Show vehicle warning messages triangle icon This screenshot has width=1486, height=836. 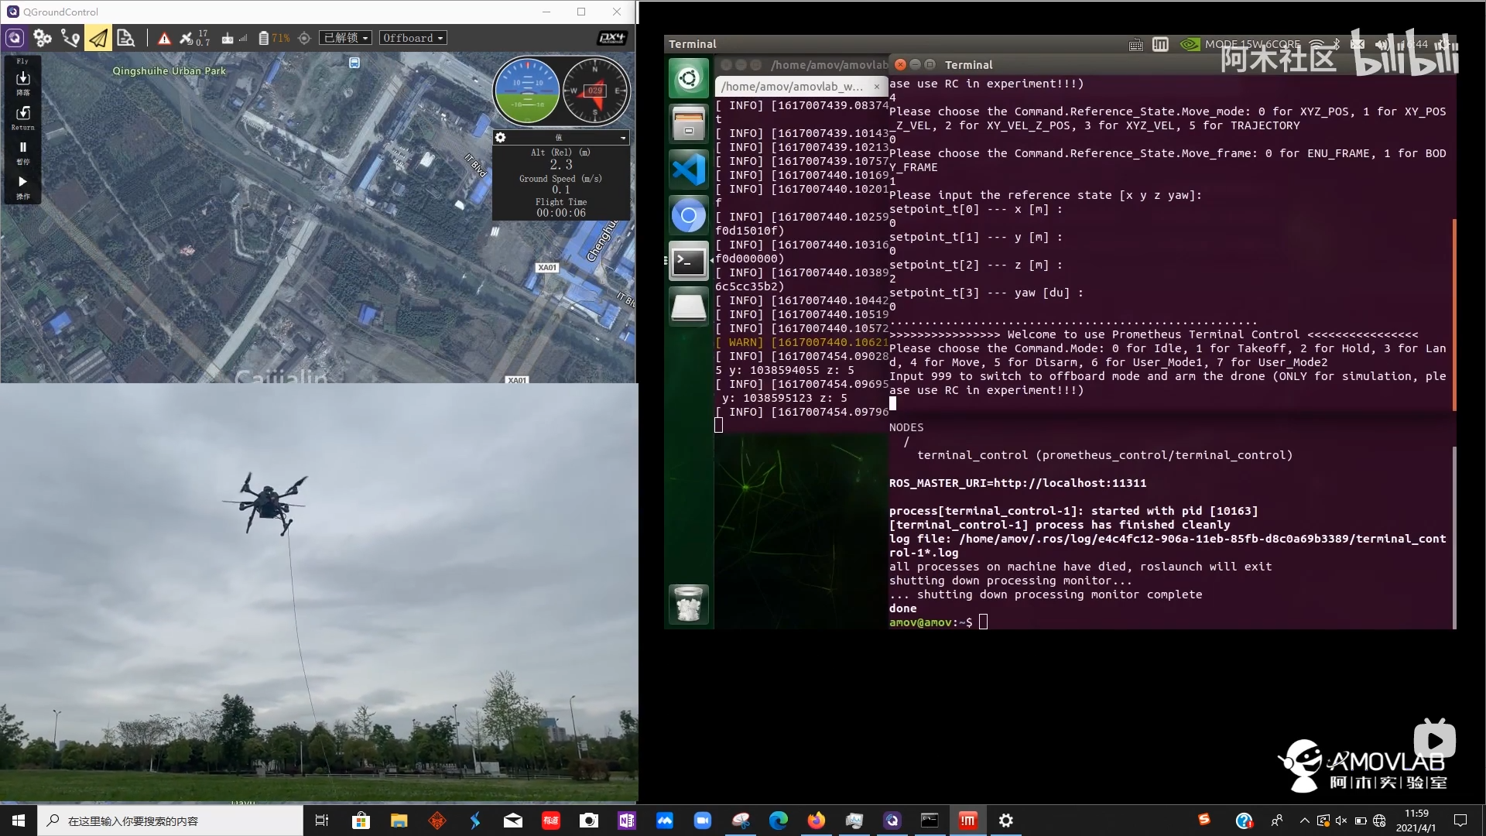(x=164, y=38)
